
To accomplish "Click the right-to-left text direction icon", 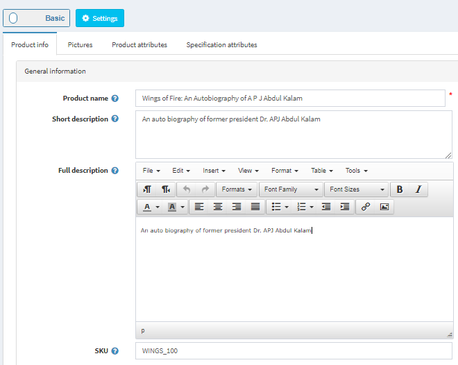I will coord(166,189).
